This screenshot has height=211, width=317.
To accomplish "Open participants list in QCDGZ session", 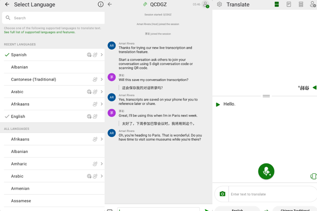I will click(x=205, y=5).
